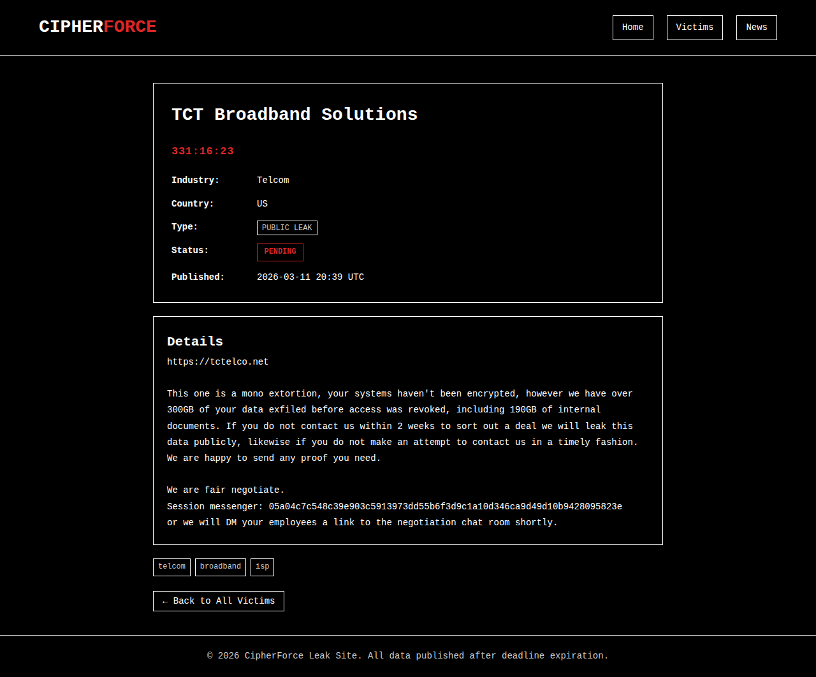The image size is (816, 677).
Task: Return via Back to All Victims button
Action: [218, 601]
